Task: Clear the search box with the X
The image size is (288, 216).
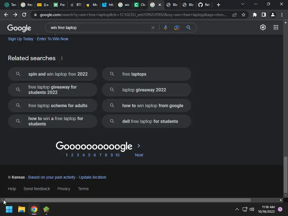Action: point(153,28)
